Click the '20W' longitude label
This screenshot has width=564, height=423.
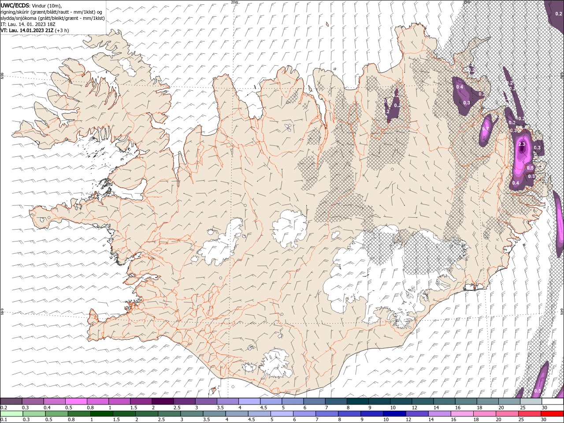(234, 2)
